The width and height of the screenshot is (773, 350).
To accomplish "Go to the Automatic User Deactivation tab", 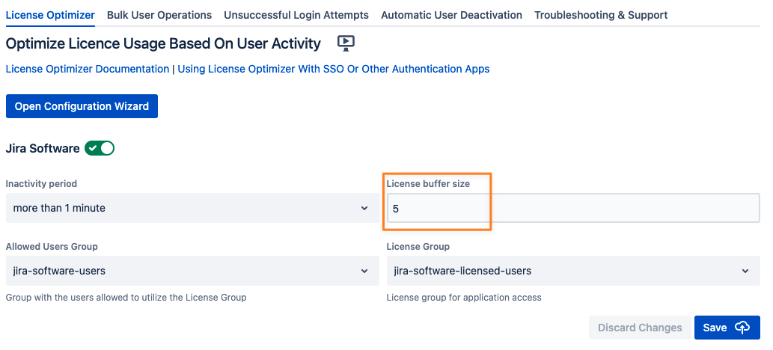I will (x=451, y=15).
